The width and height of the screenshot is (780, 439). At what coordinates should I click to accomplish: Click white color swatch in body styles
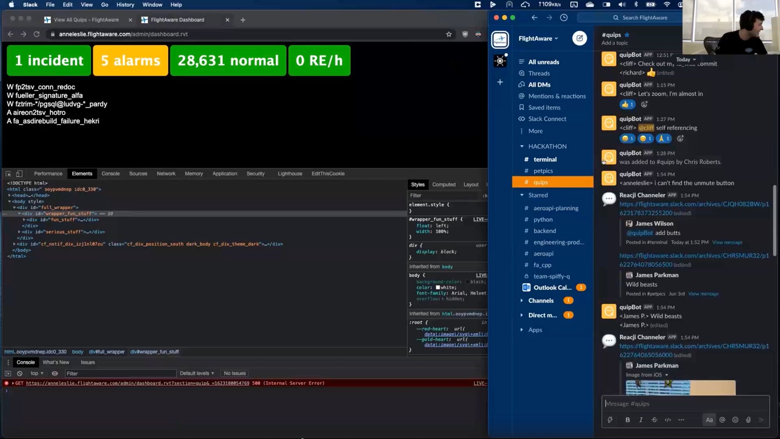coord(438,287)
